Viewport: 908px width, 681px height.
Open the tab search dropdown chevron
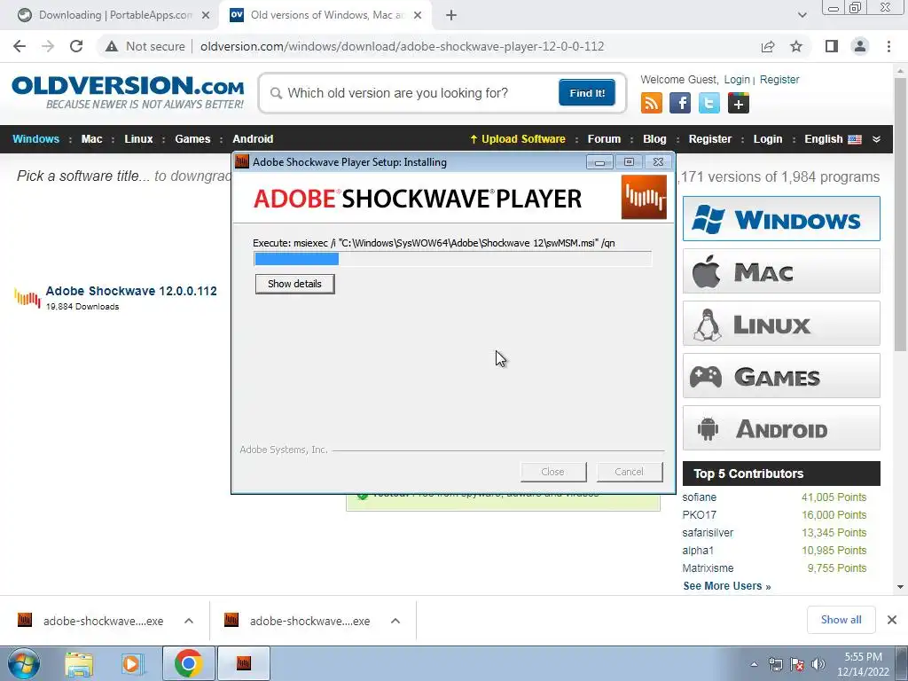(802, 15)
